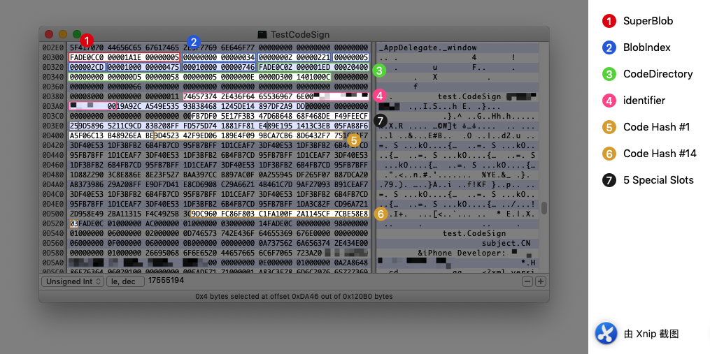Image resolution: width=710 pixels, height=354 pixels.
Task: Select hex word 5F417070 in row 0D2E0
Action: point(87,47)
